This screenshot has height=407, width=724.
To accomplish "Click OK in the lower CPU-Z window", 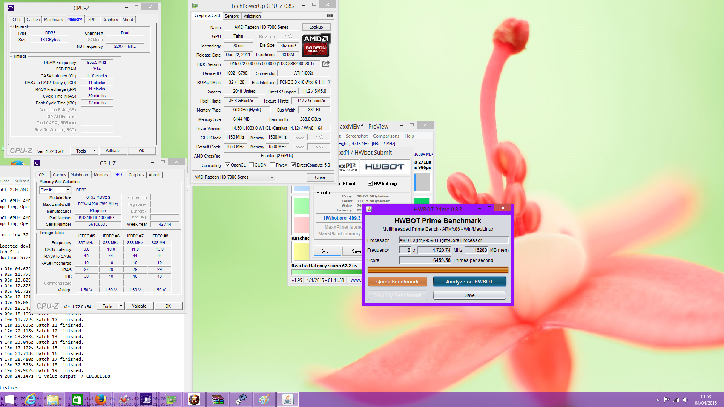I will [168, 306].
